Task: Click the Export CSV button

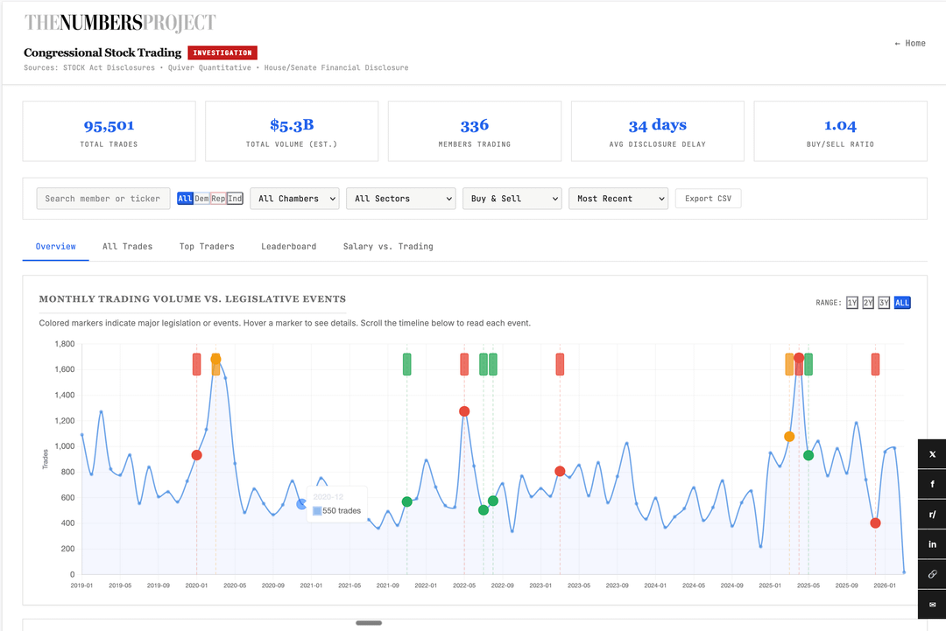Action: pos(708,199)
